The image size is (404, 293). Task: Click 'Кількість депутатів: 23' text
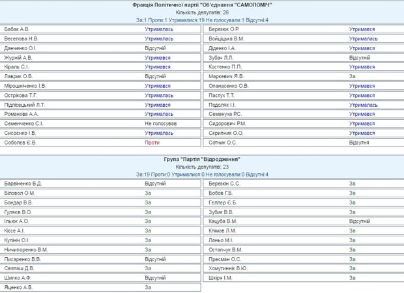pos(202,167)
